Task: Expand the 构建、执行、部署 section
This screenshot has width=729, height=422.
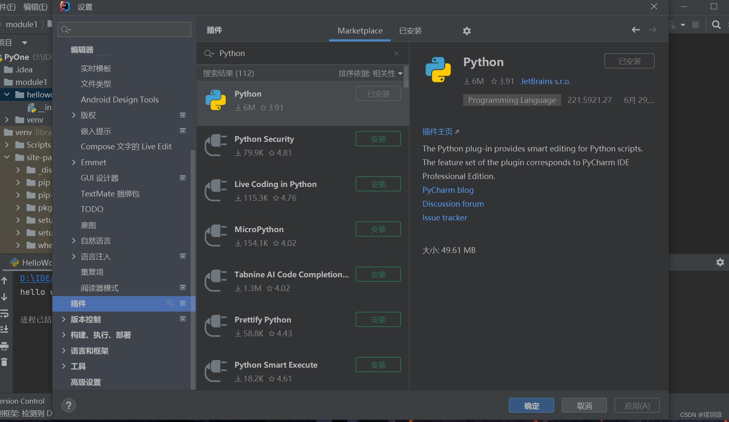Action: 64,335
